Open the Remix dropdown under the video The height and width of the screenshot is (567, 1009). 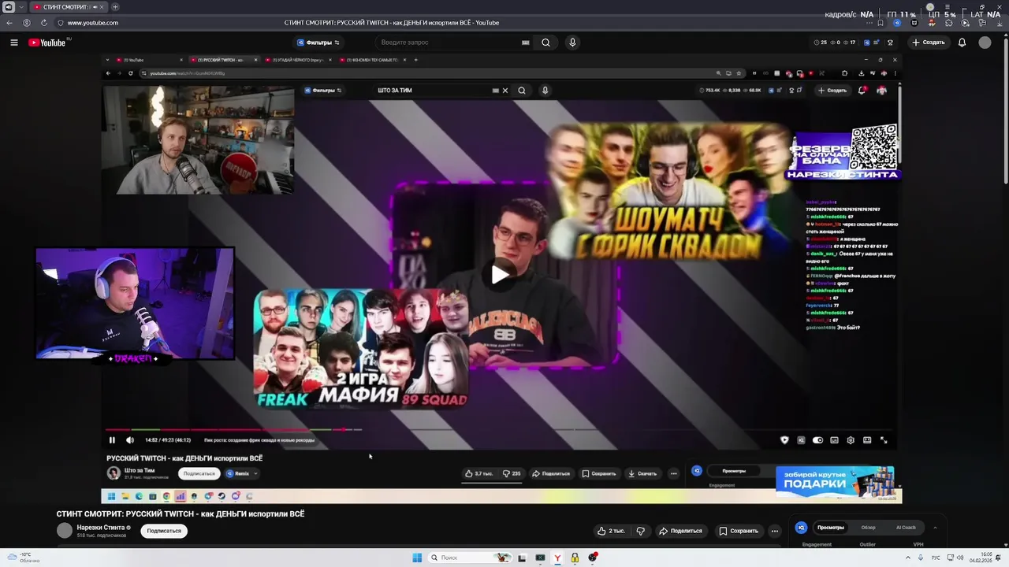tap(242, 473)
